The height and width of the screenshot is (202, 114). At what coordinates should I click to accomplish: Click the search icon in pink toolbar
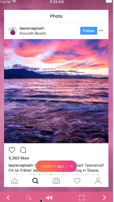click(29, 197)
